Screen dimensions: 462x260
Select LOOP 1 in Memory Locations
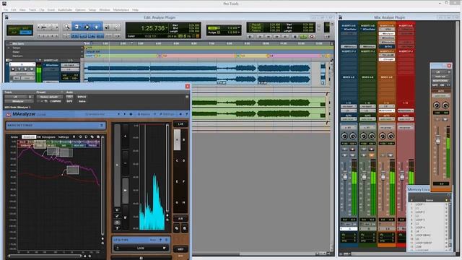click(x=419, y=204)
